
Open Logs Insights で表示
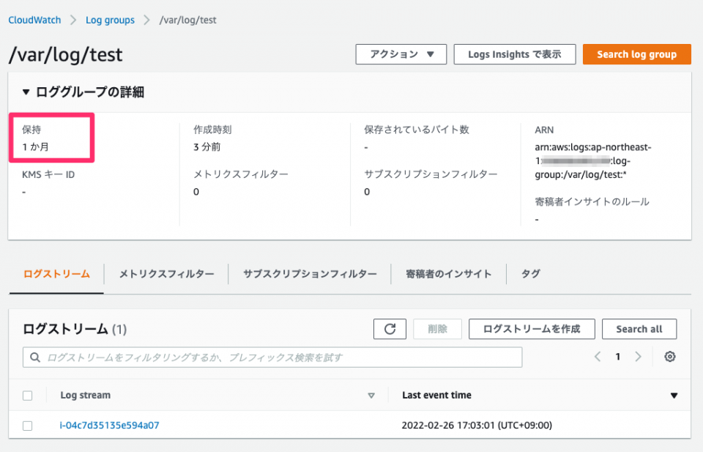click(515, 53)
